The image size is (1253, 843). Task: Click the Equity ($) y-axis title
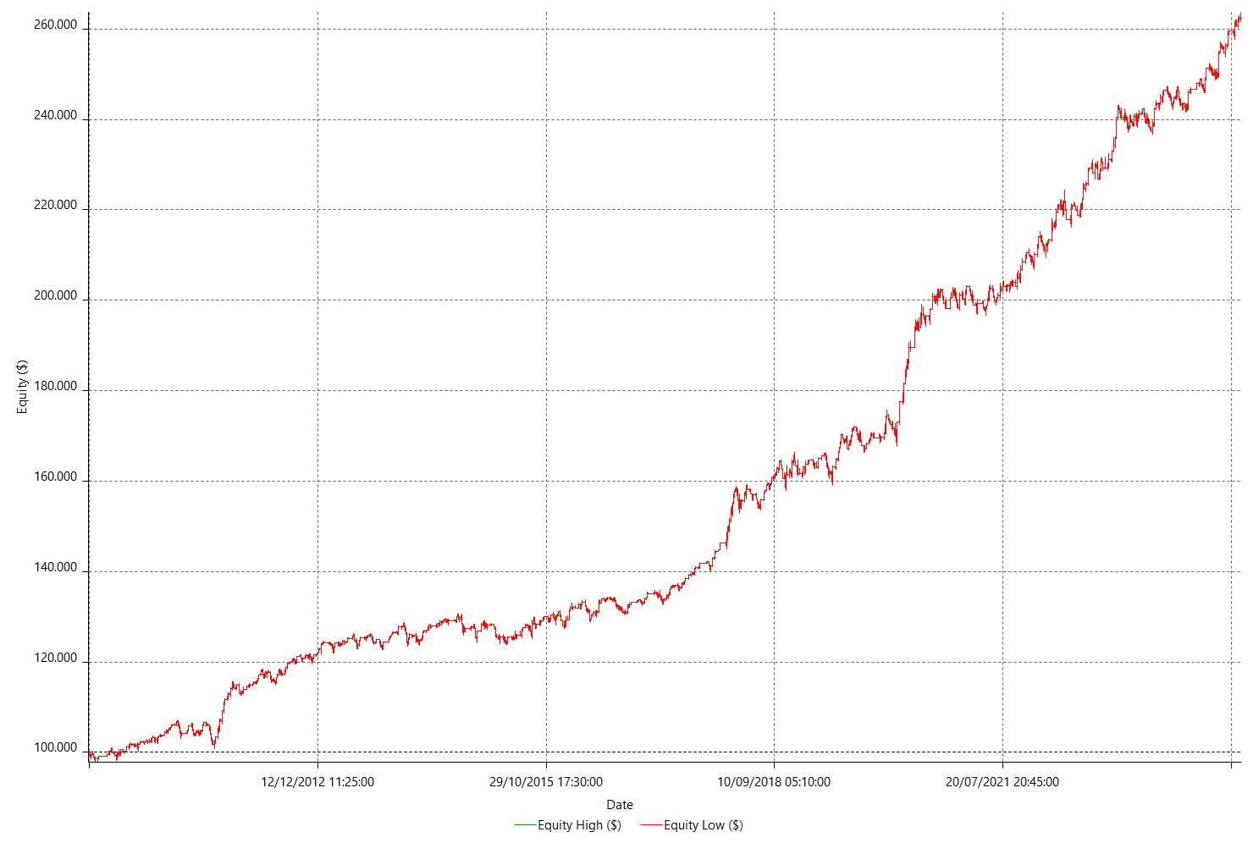[x=23, y=387]
